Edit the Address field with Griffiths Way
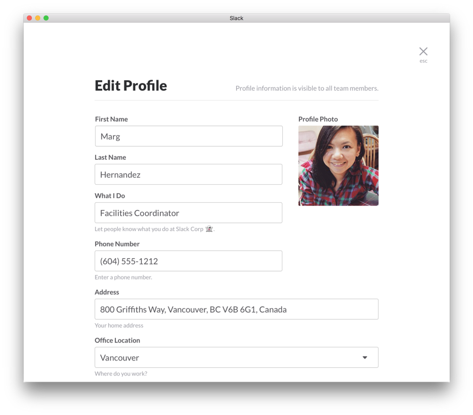 pyautogui.click(x=236, y=309)
